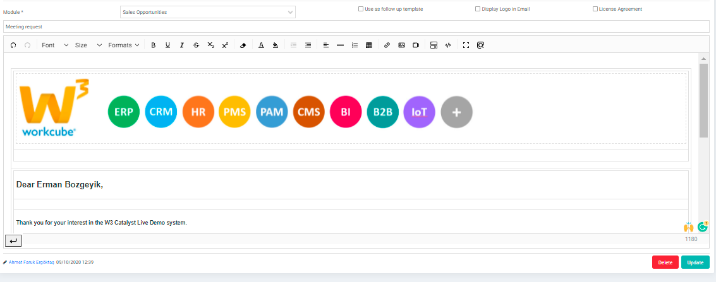The height and width of the screenshot is (282, 716).
Task: Insert a link with the chain icon
Action: click(x=387, y=45)
